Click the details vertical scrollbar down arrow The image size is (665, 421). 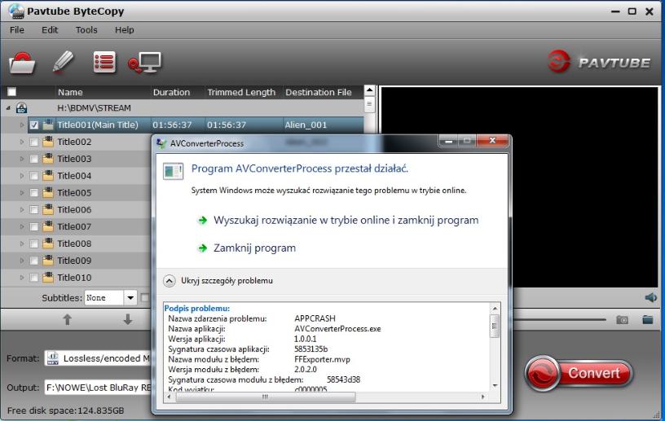pos(495,385)
